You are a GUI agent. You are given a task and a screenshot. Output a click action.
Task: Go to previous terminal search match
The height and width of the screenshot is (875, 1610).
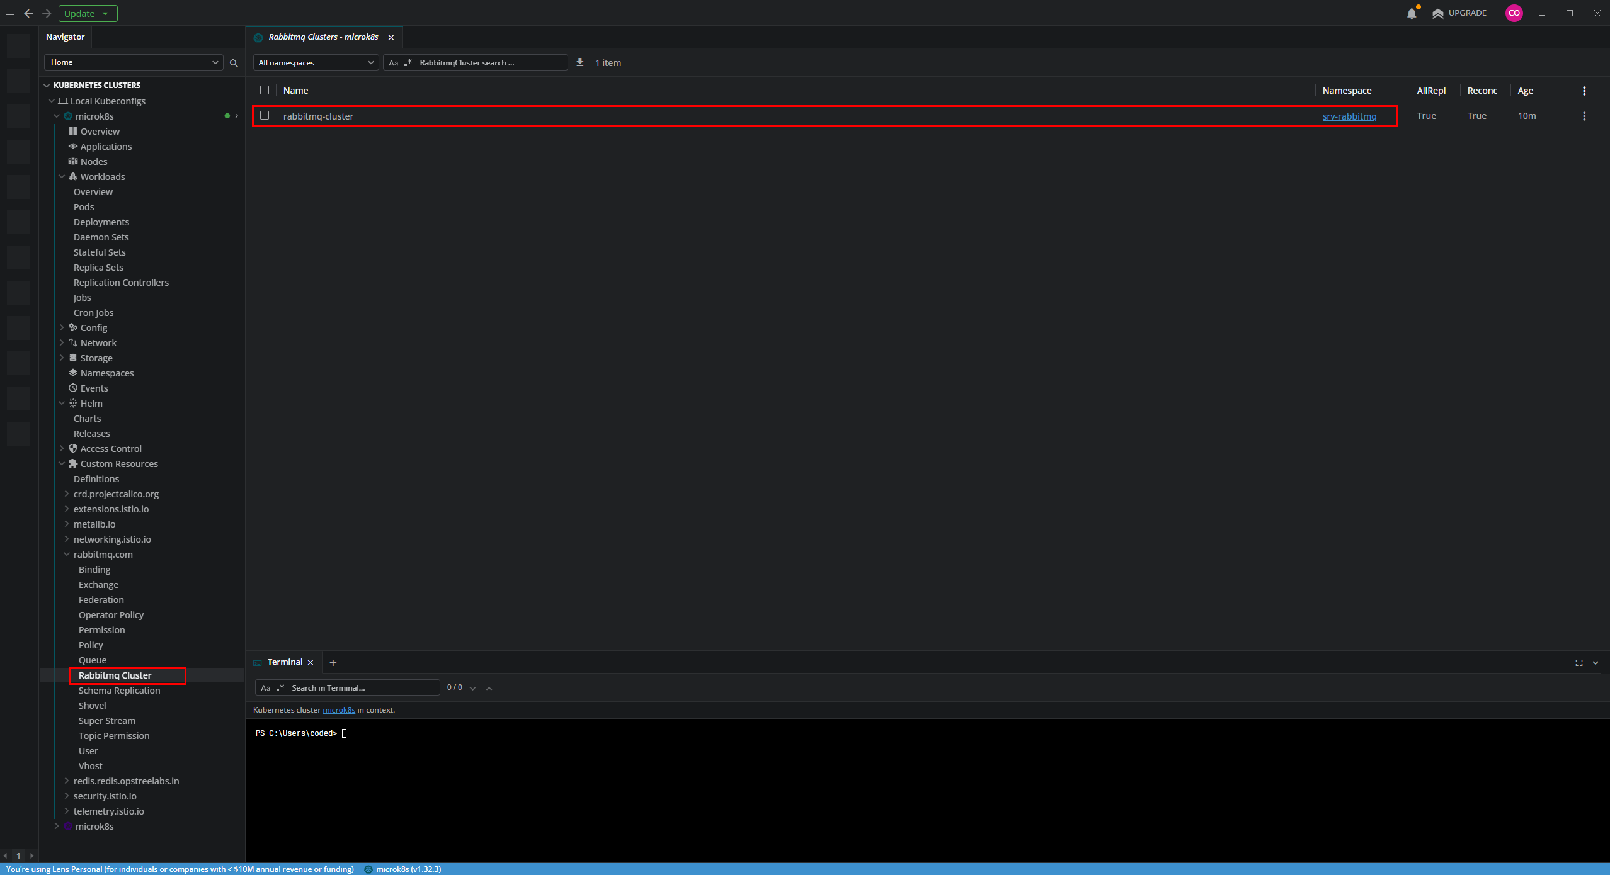click(489, 688)
